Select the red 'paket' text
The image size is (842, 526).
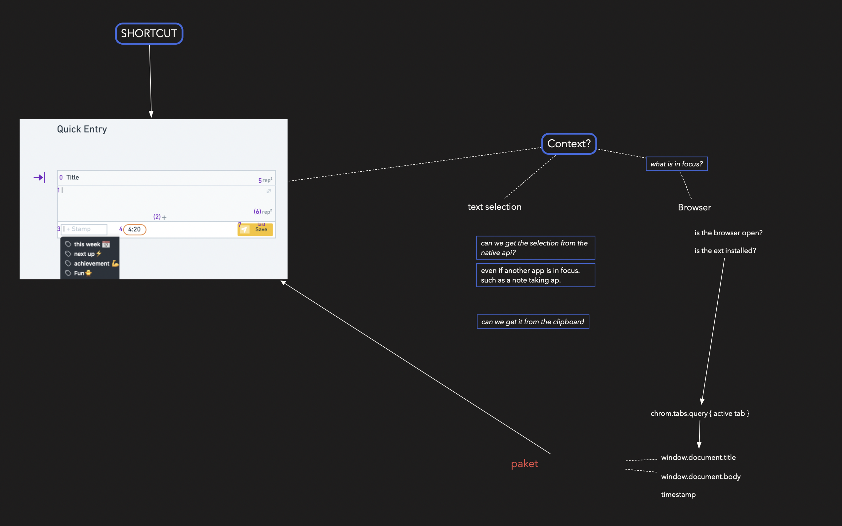524,463
